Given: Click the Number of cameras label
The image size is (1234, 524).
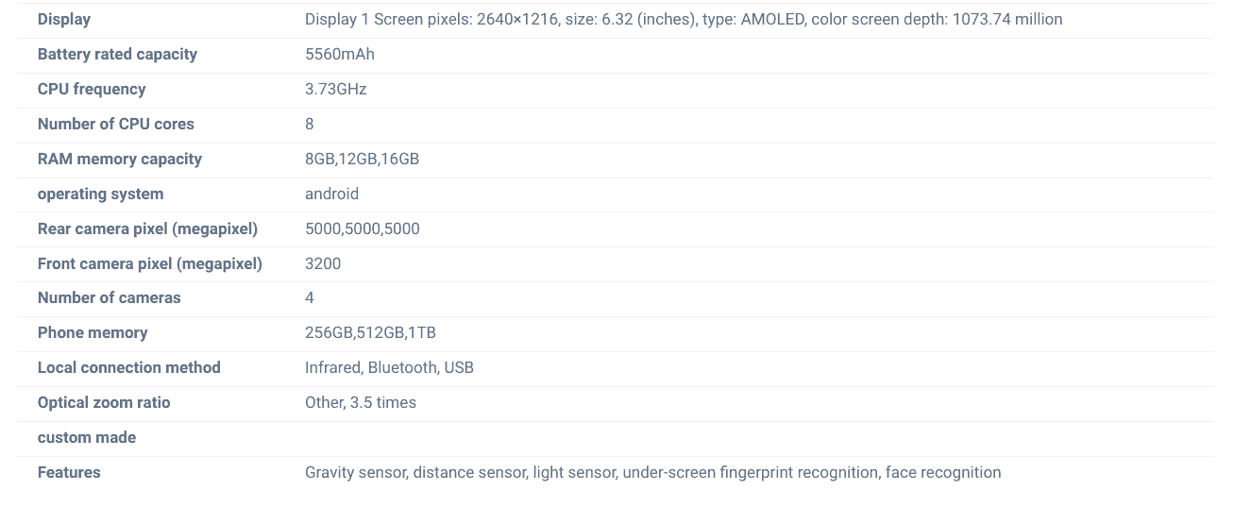Looking at the screenshot, I should coord(109,297).
